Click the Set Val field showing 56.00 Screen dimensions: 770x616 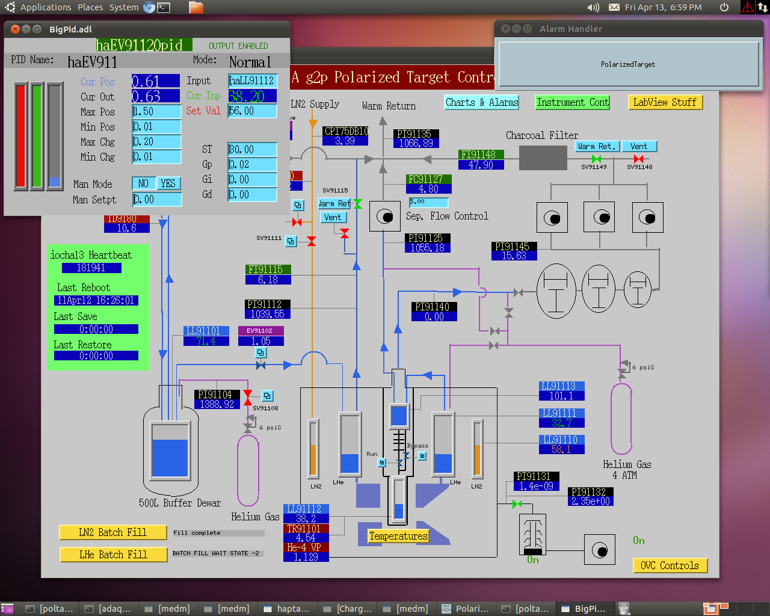pyautogui.click(x=253, y=111)
